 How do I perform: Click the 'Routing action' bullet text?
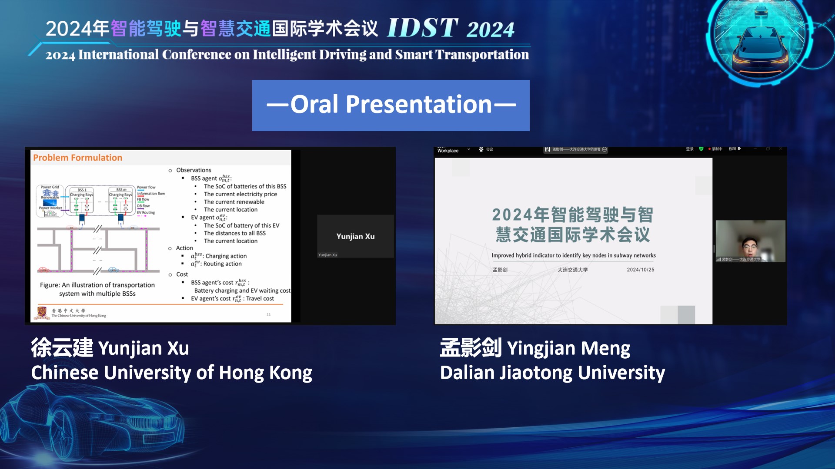(222, 264)
